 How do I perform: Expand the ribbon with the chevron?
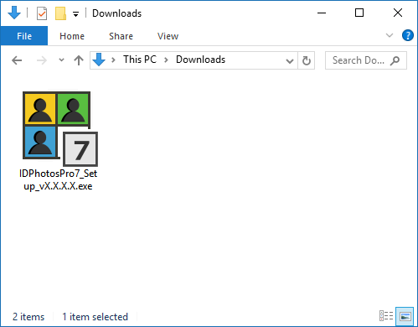pyautogui.click(x=390, y=35)
